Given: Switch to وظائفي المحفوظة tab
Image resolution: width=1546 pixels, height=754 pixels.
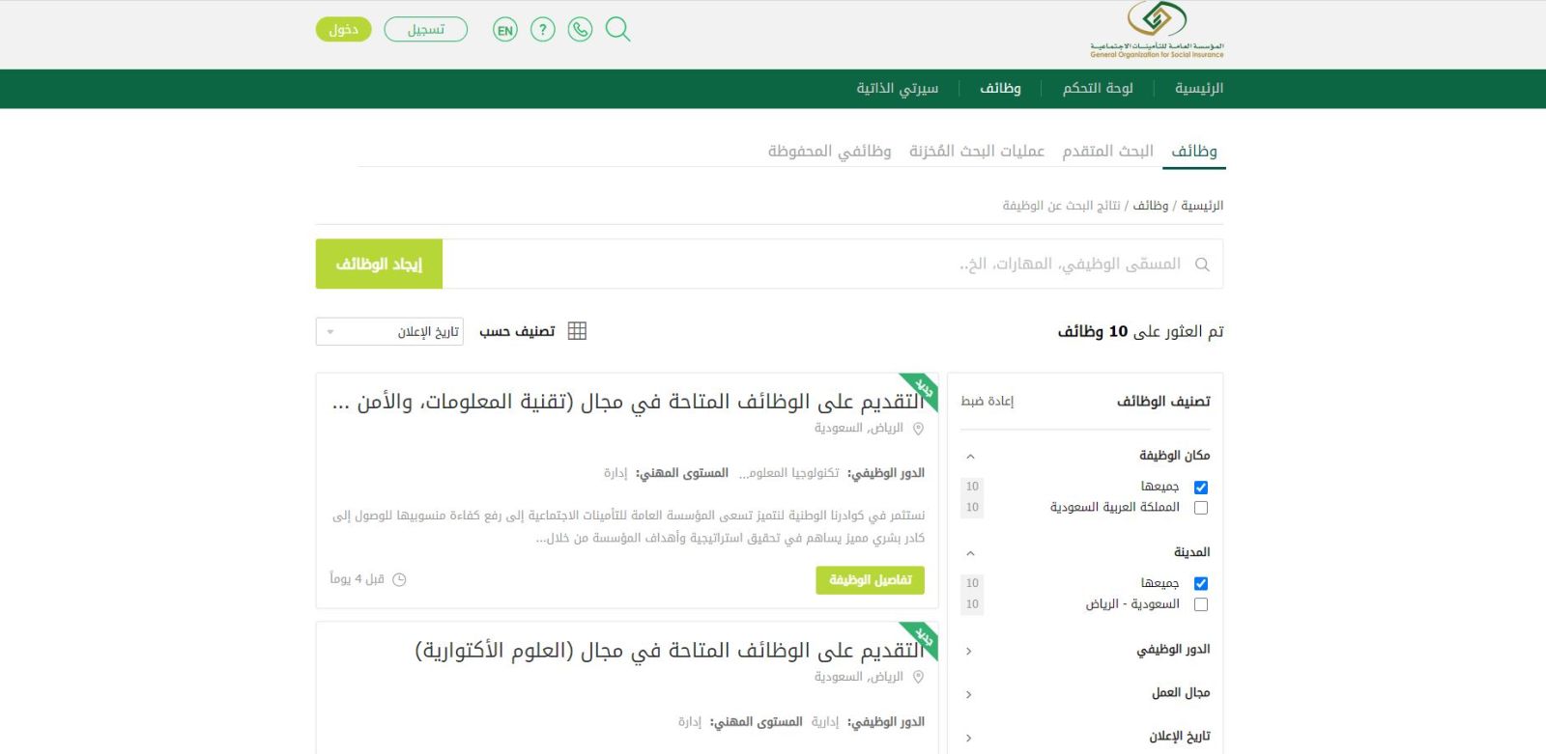Looking at the screenshot, I should pos(830,152).
